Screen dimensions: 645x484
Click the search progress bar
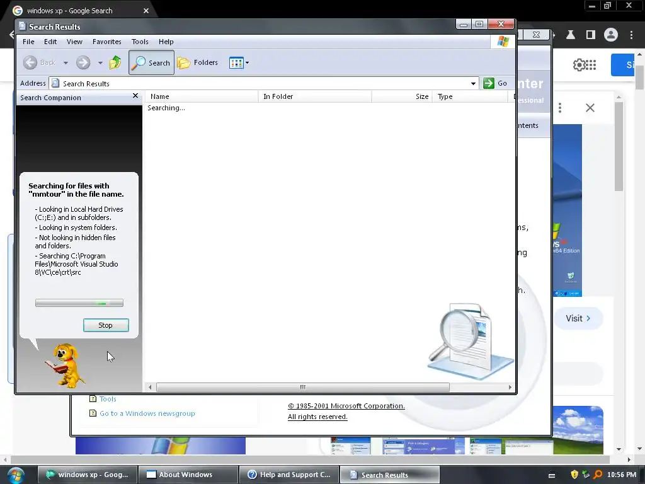(79, 303)
